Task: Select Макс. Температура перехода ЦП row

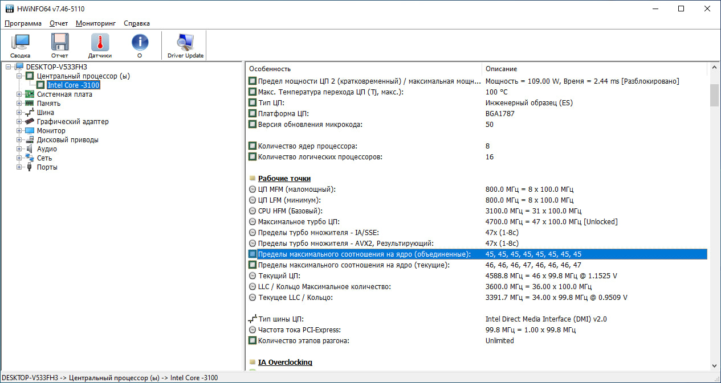Action: pos(478,92)
